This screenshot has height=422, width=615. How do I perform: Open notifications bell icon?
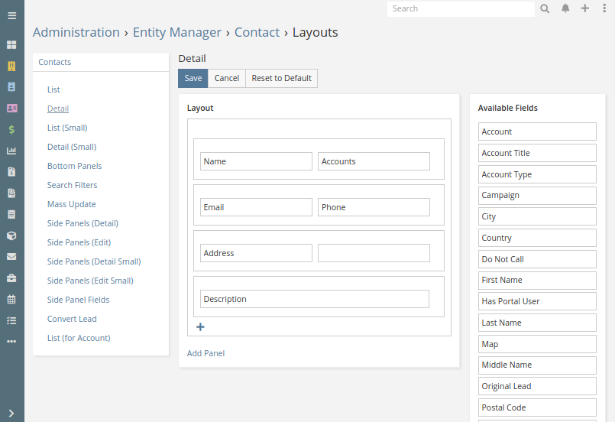tap(565, 8)
